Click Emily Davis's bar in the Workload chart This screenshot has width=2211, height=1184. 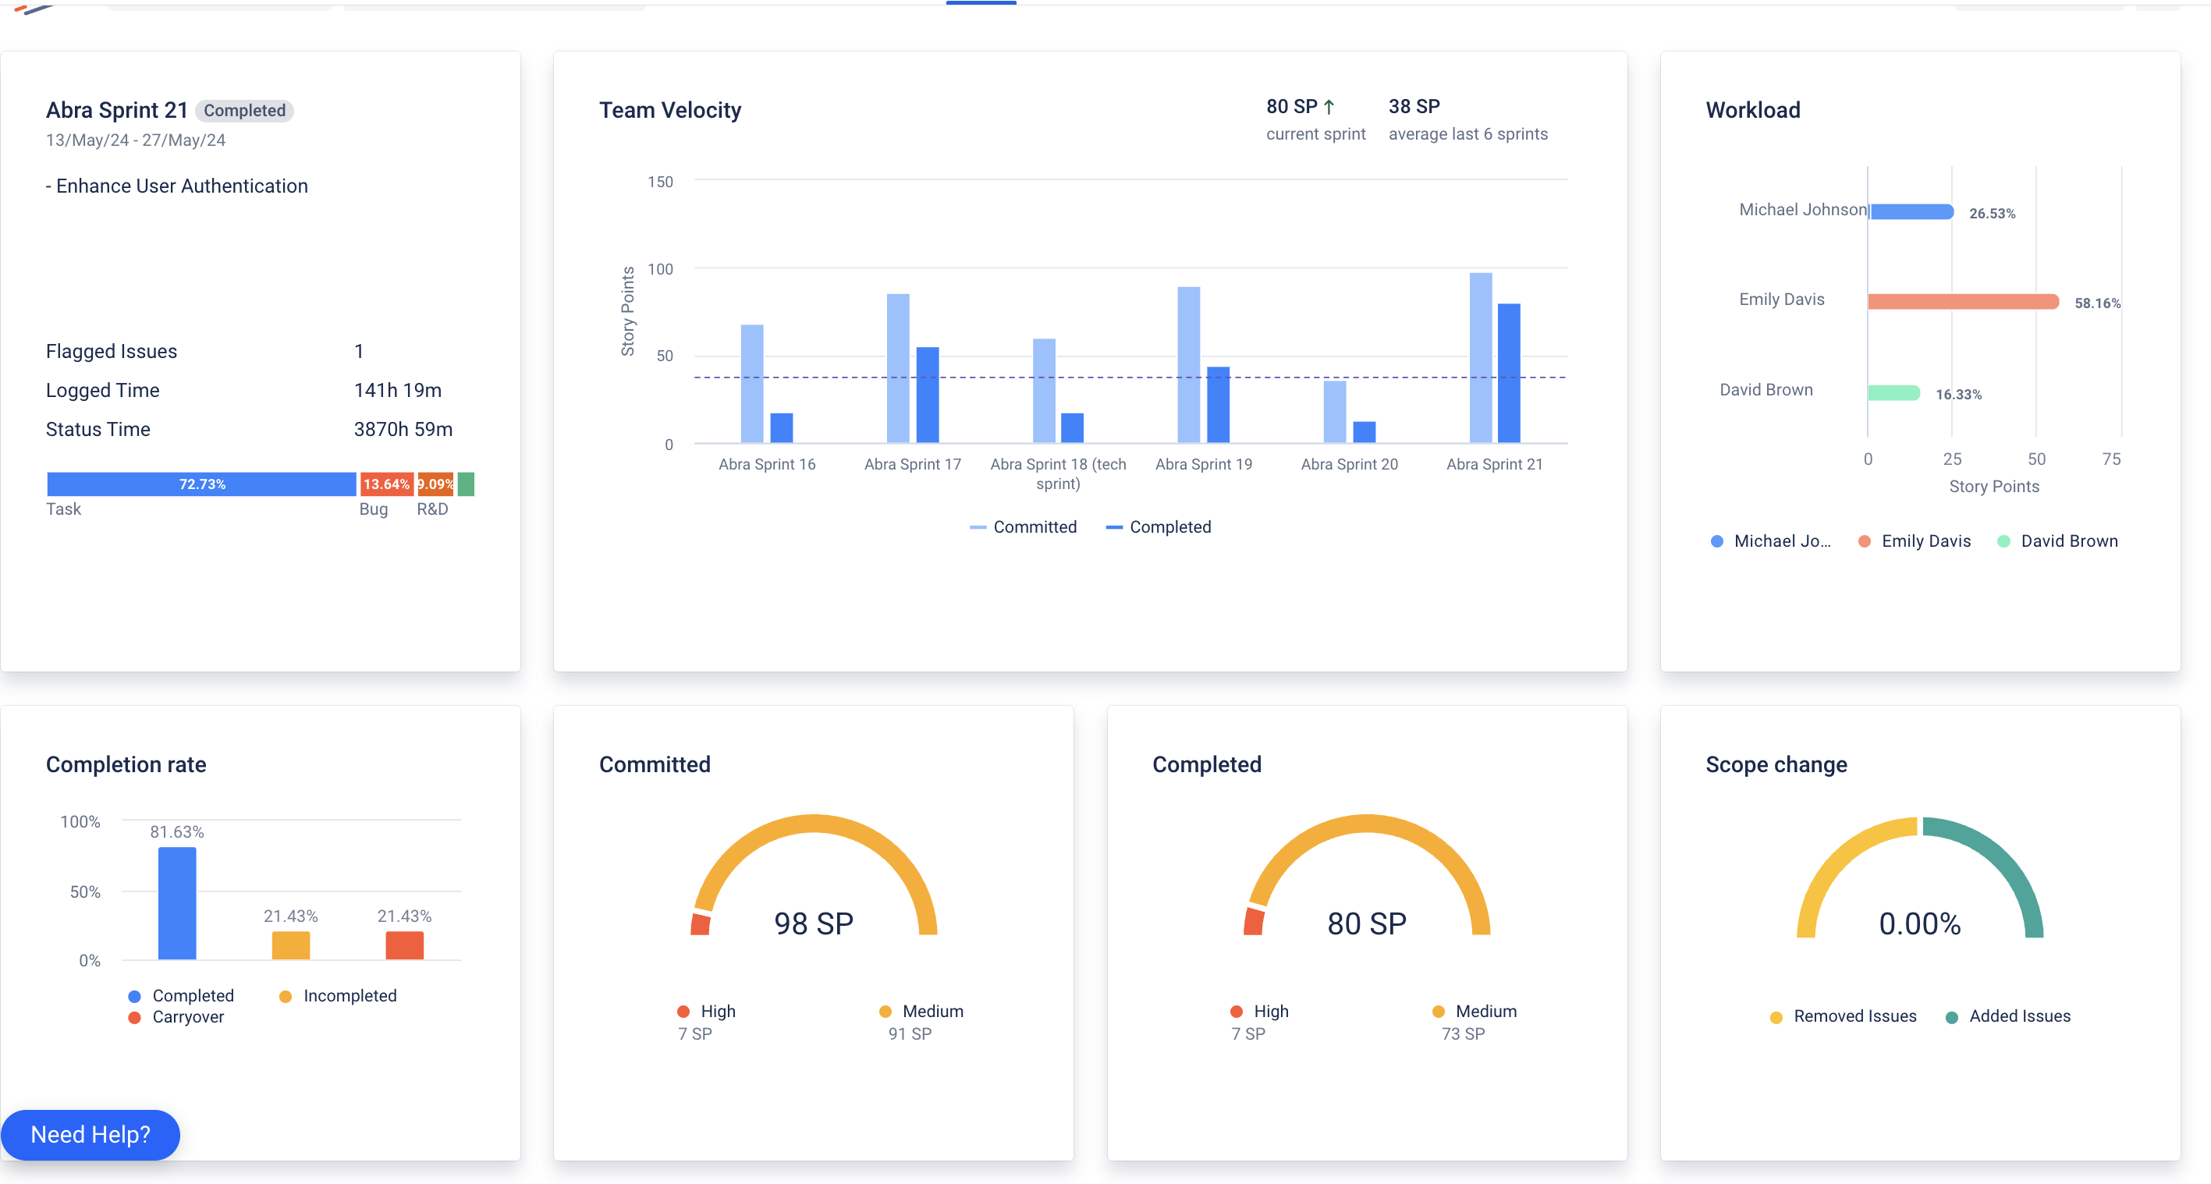point(1965,301)
